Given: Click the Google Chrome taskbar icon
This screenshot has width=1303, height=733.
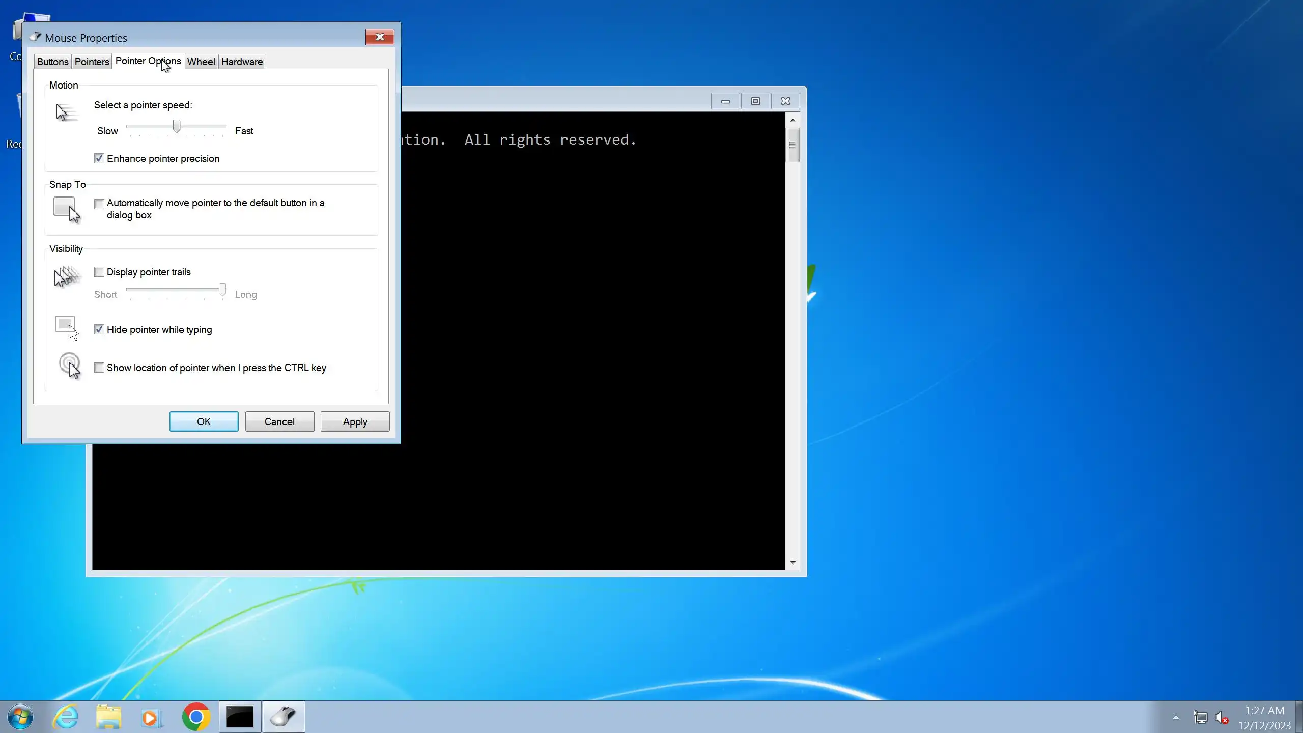Looking at the screenshot, I should pos(196,717).
